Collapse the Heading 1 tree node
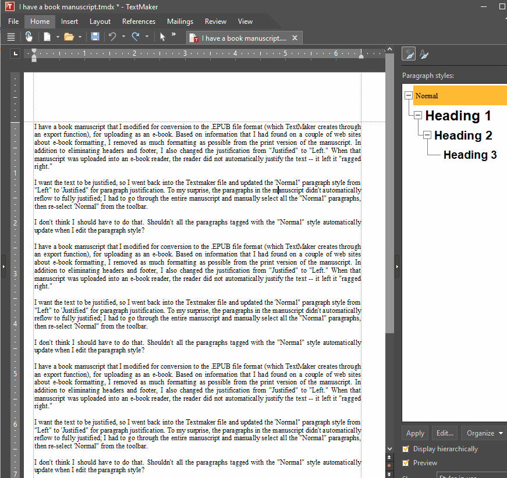The height and width of the screenshot is (478, 507). coord(417,115)
